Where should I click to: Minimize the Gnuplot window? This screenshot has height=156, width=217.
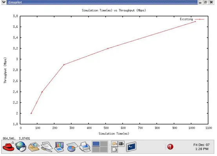coord(200,2)
